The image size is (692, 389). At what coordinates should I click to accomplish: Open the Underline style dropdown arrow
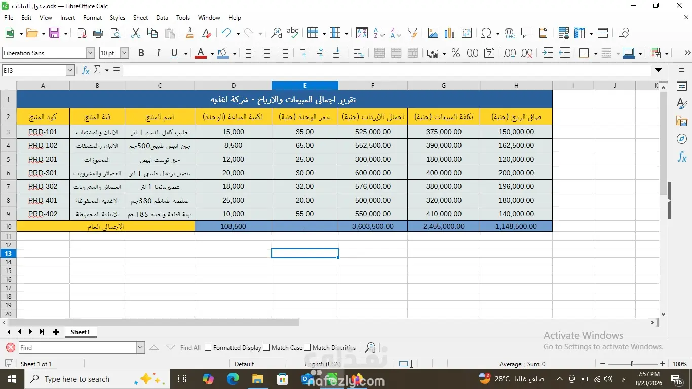[186, 53]
